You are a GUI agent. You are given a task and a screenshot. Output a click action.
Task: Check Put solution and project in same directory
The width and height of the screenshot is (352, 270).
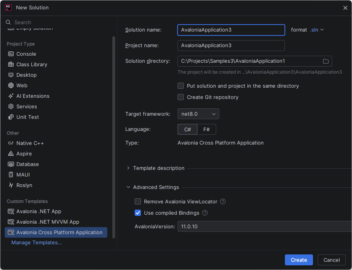[181, 86]
